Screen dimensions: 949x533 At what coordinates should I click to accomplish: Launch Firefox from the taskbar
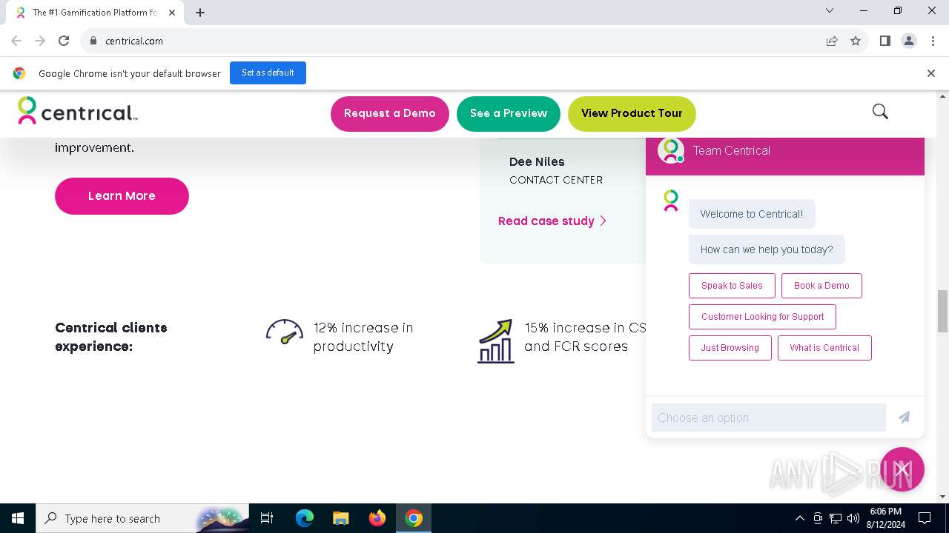tap(377, 518)
